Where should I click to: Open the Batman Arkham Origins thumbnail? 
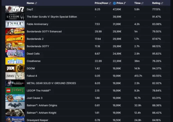coord(15,105)
